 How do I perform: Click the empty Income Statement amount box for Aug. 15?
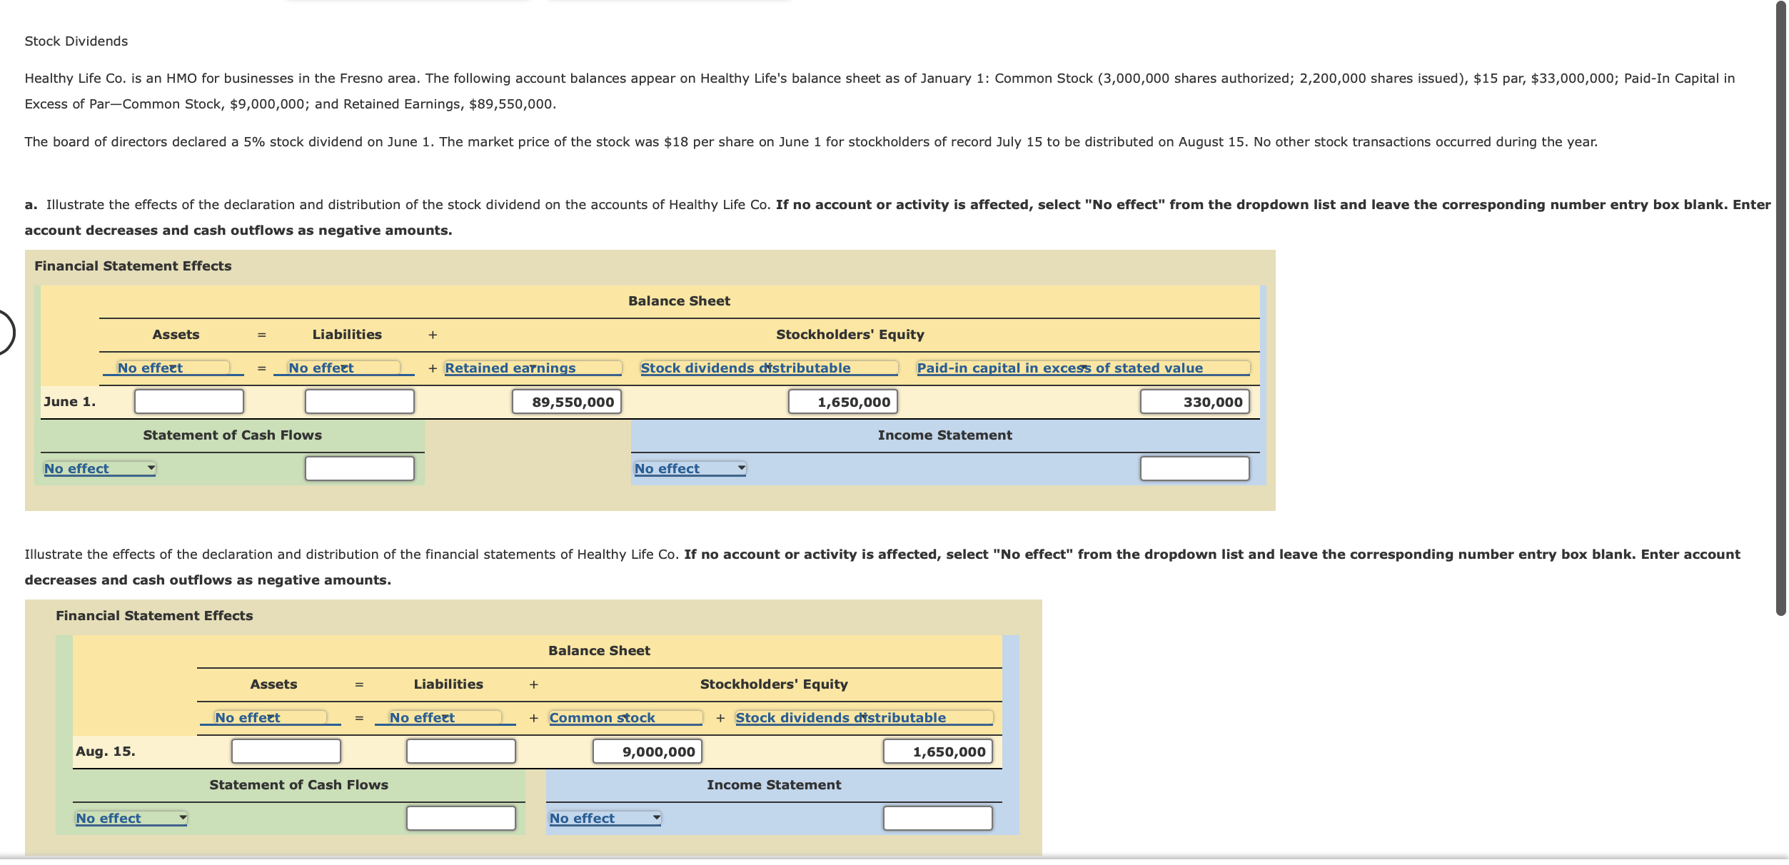click(x=937, y=818)
